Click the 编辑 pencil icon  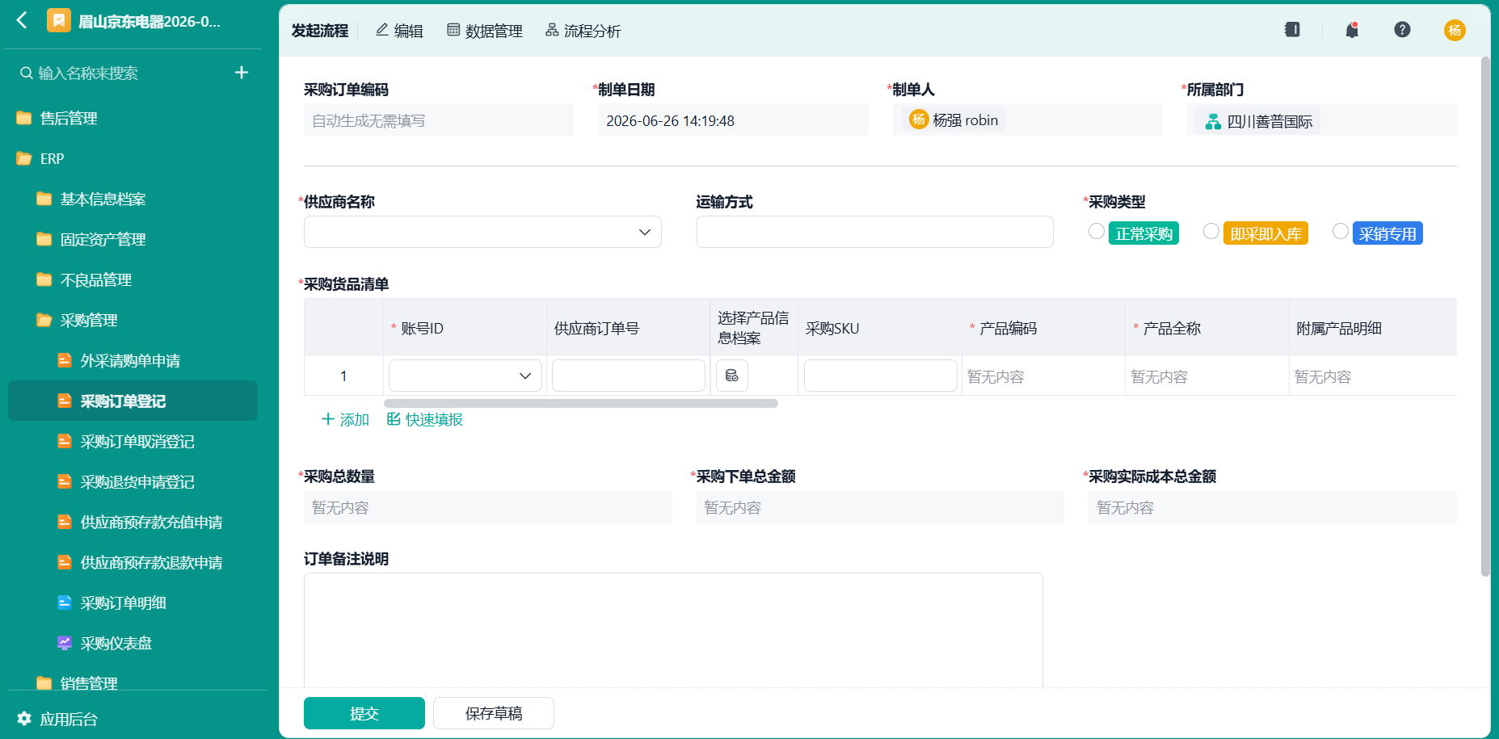382,30
